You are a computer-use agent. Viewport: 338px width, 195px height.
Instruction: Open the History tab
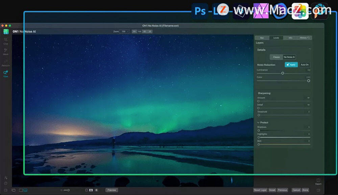304,38
